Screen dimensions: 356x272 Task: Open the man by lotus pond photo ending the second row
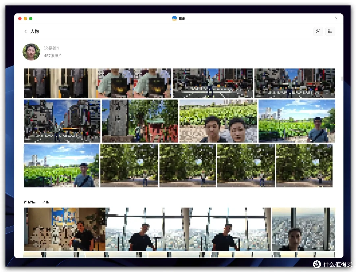click(297, 121)
